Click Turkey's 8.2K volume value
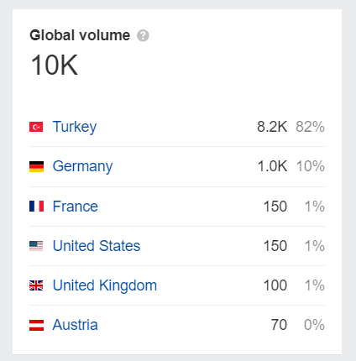The image size is (356, 361). click(x=272, y=127)
